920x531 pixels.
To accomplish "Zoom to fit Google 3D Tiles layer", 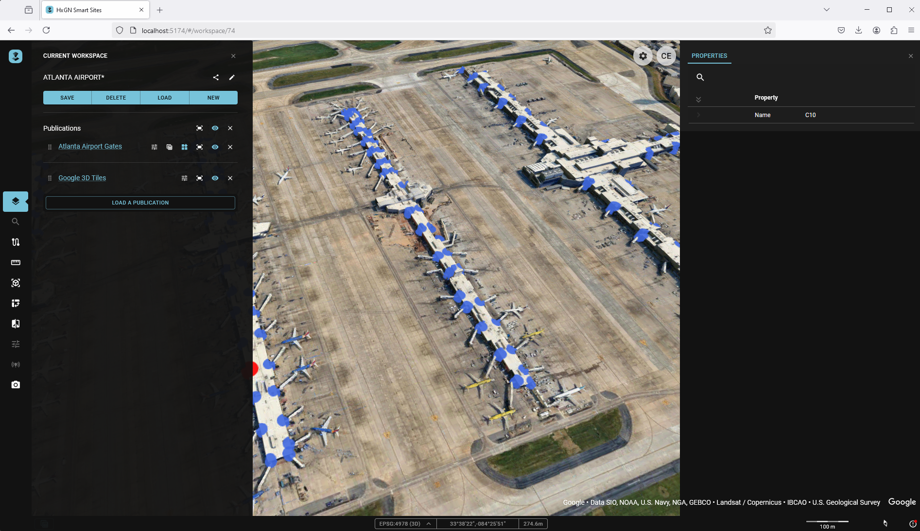I will click(199, 178).
